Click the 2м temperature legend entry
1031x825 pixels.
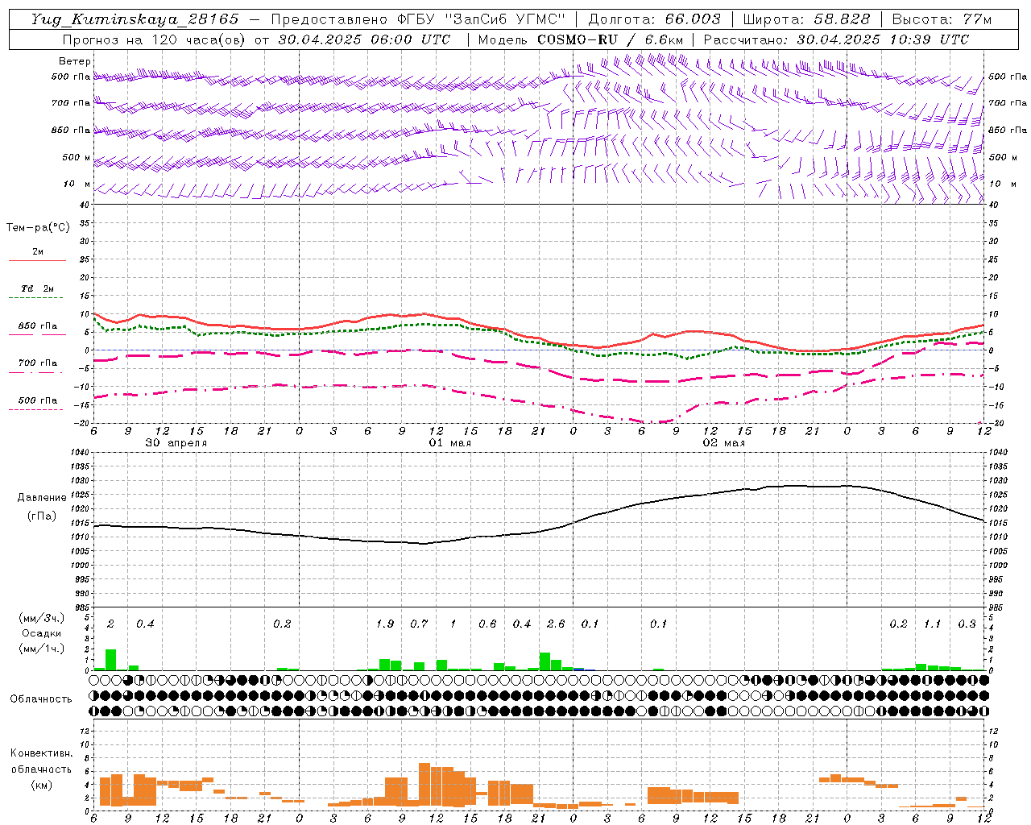[x=38, y=251]
